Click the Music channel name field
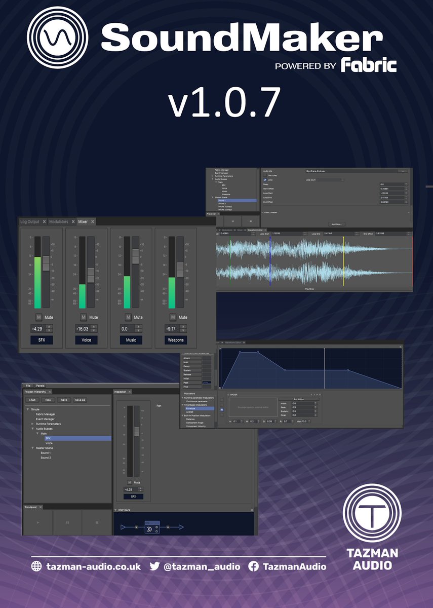Viewport: 433px width, 608px height. (x=131, y=340)
